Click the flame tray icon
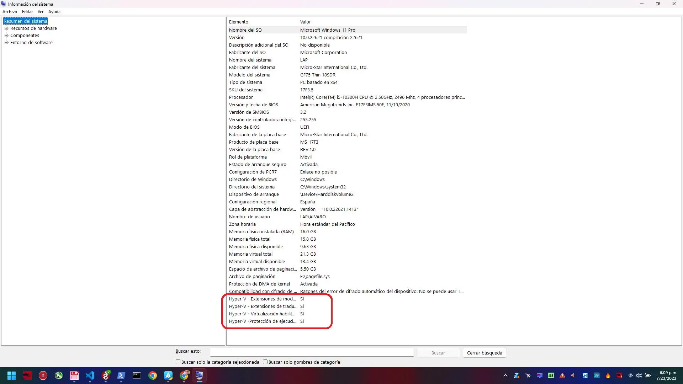Viewport: 683px width, 384px height. 608,375
